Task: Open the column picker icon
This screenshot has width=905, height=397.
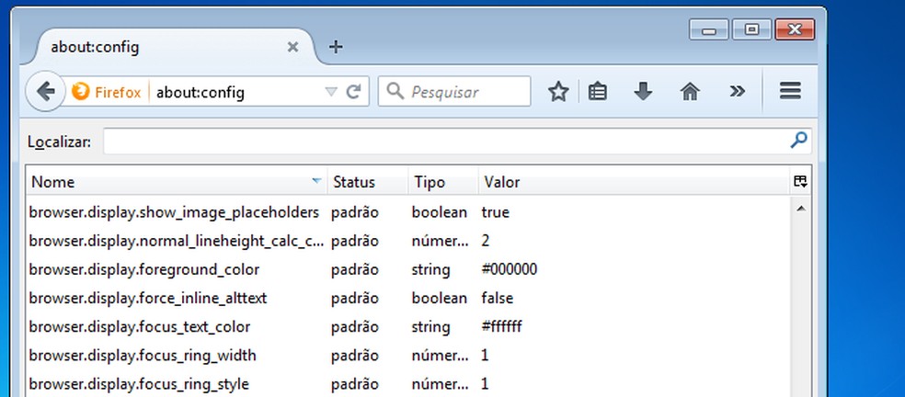Action: tap(800, 182)
